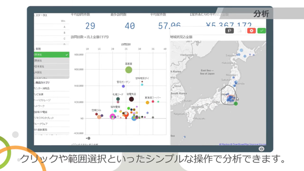
Task: Select テレビ会議 product category
Action: [51, 94]
